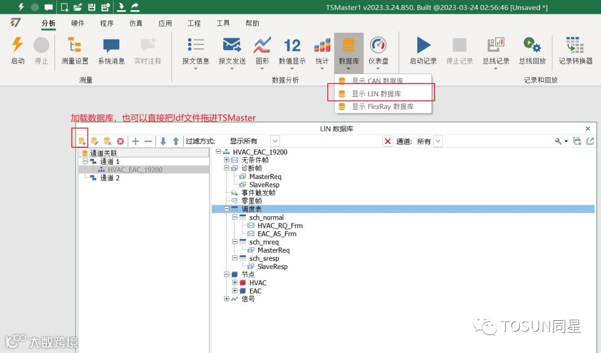Click edit database pencil icon

point(95,141)
